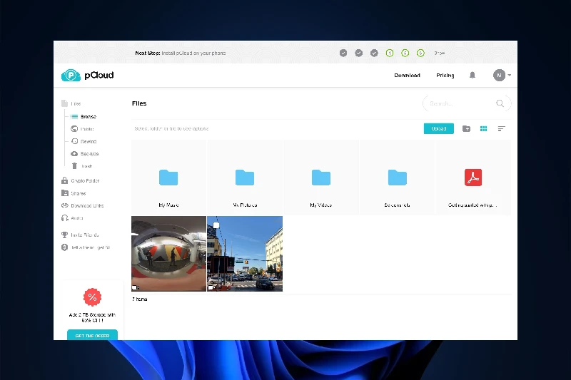Viewport: 571px width, 380px height.
Task: Open Crypto Folder with the lock icon
Action: (x=80, y=180)
